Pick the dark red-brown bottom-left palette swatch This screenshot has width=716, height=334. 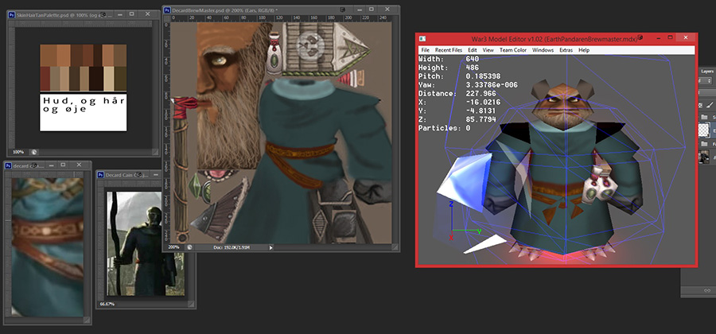(45, 79)
